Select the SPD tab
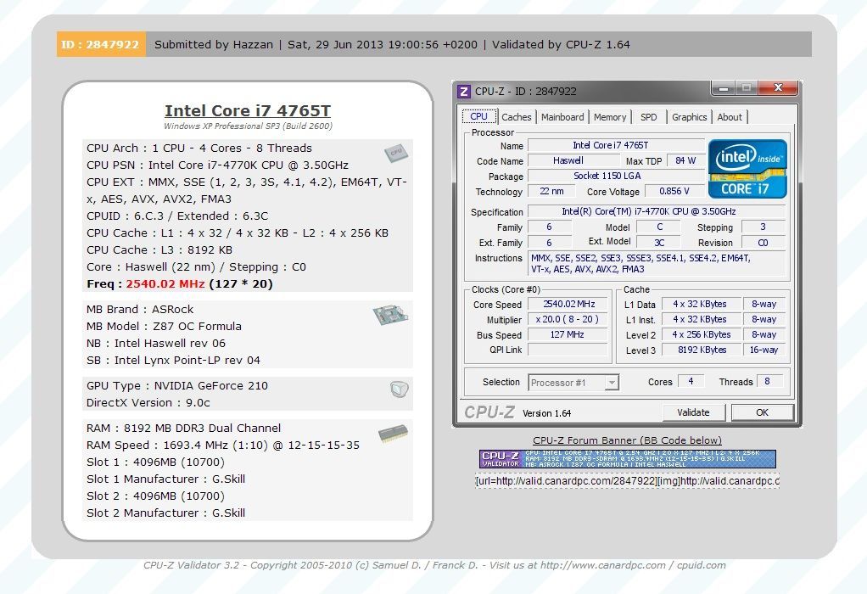 tap(649, 117)
